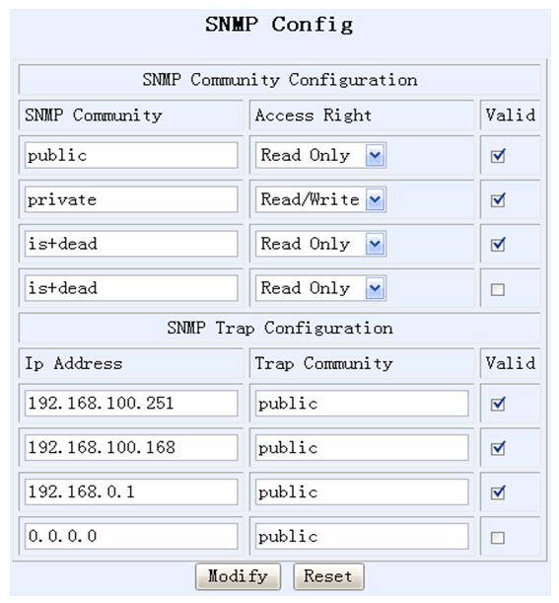Click Trap Community field for 192.168.100.168

(x=362, y=448)
